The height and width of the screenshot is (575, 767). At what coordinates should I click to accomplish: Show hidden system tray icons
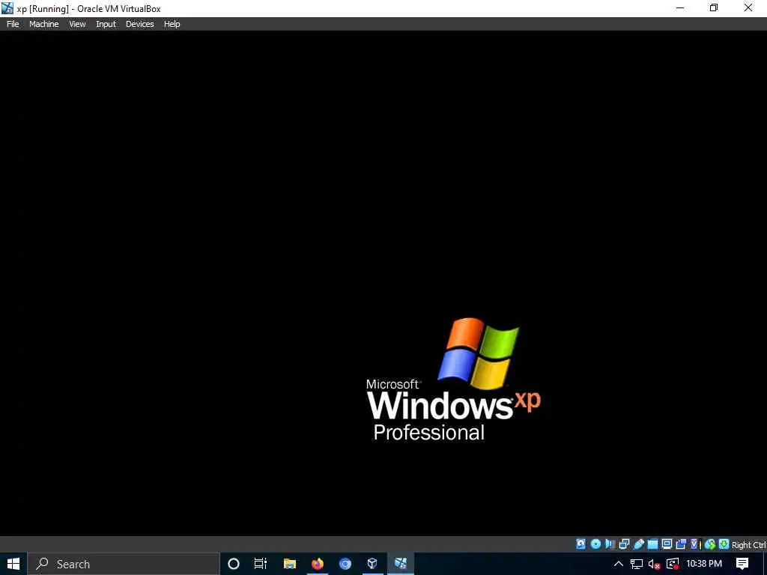(618, 564)
